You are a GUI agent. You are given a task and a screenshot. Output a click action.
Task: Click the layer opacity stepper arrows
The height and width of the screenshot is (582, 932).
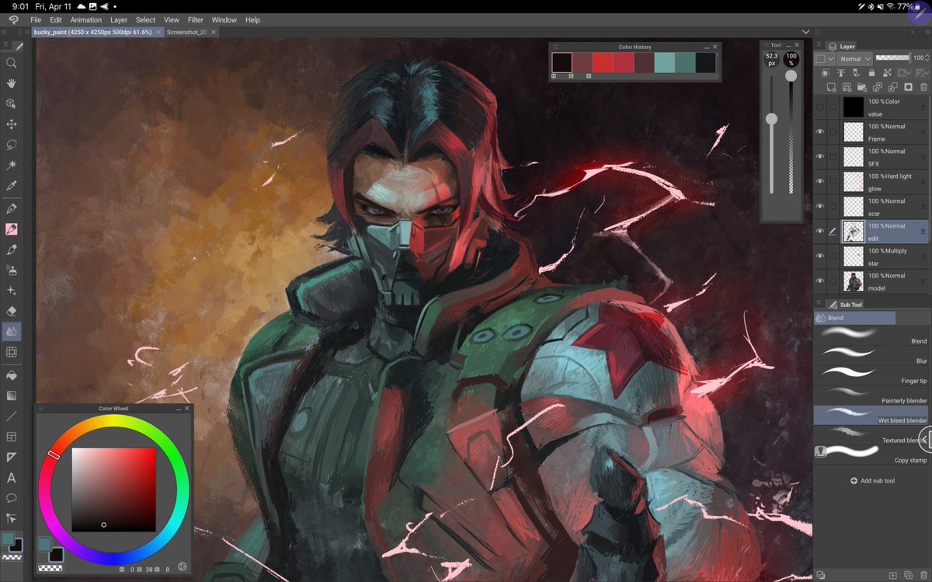tap(929, 58)
